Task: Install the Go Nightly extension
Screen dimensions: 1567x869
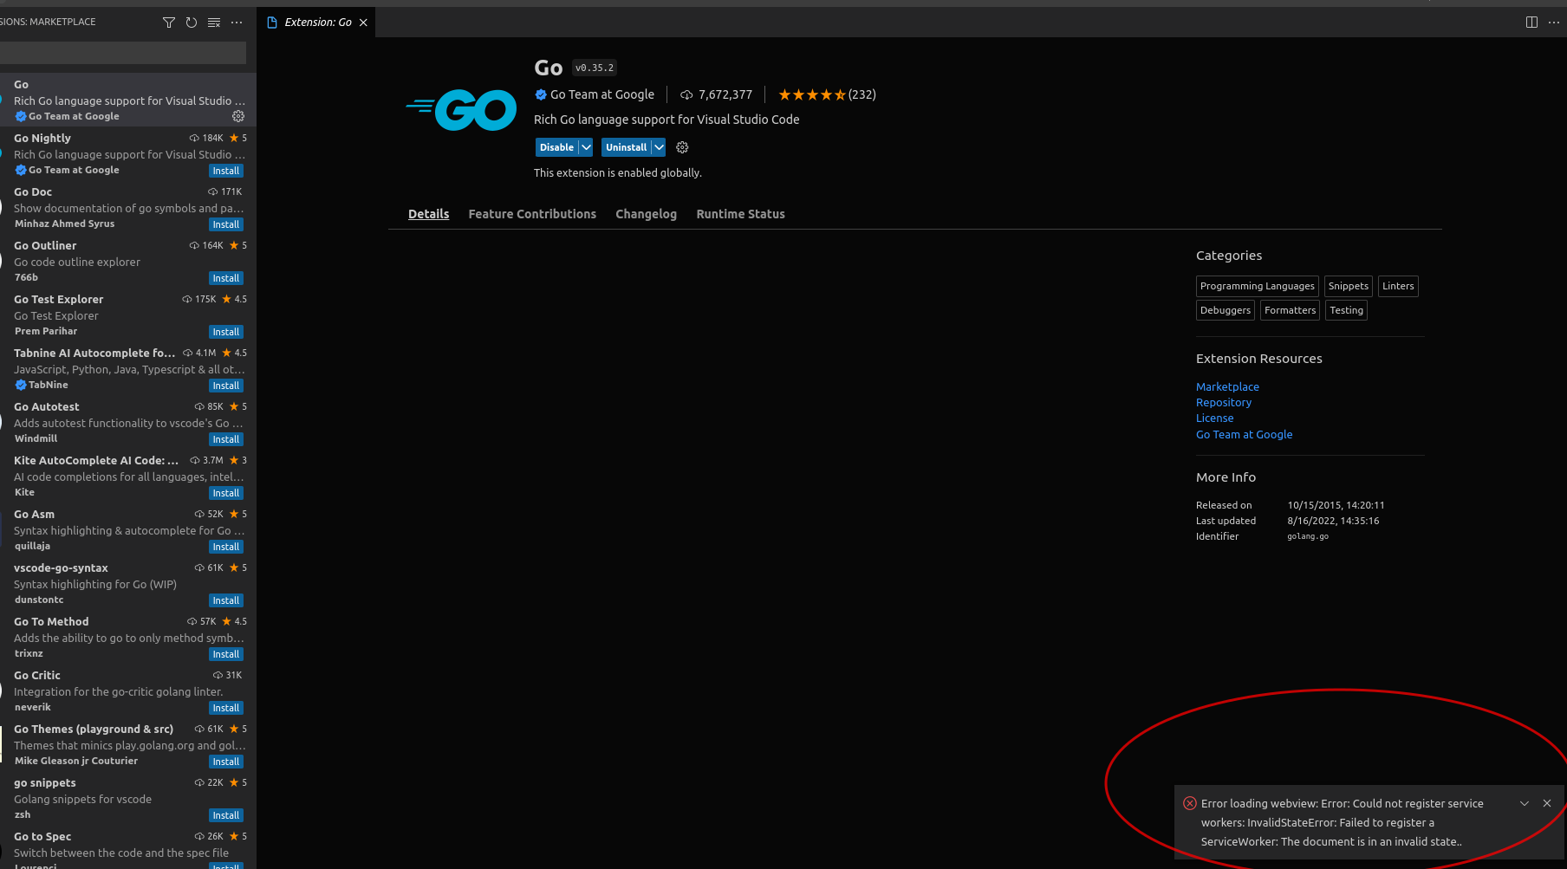Action: [x=225, y=171]
